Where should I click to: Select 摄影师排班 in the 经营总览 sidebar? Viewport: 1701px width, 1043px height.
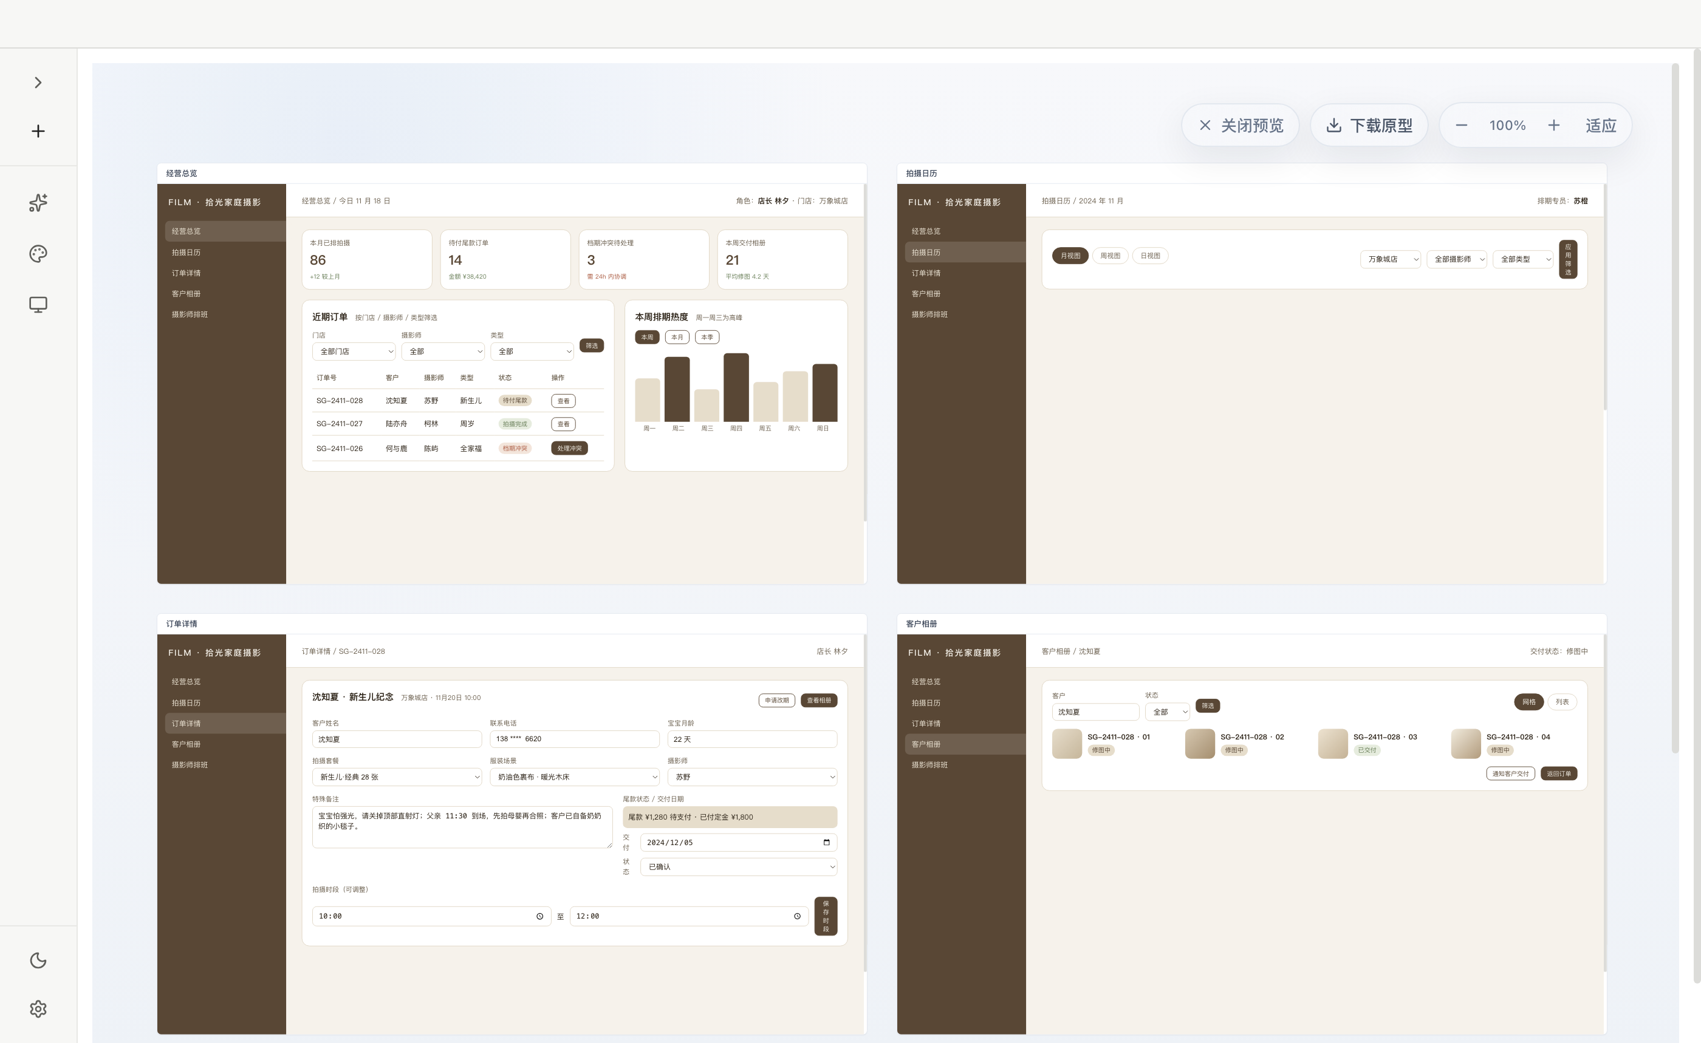click(x=190, y=314)
